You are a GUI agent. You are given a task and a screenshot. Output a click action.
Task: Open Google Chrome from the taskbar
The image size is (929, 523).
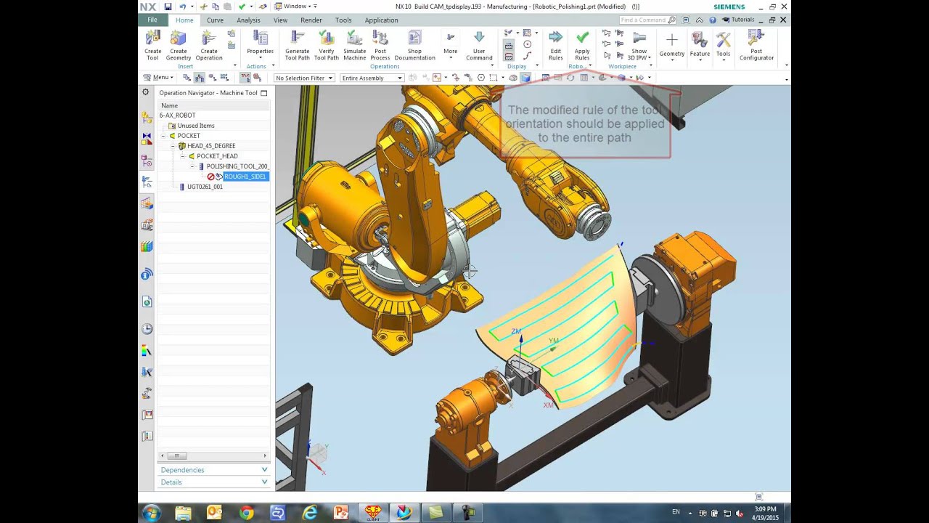tap(246, 513)
